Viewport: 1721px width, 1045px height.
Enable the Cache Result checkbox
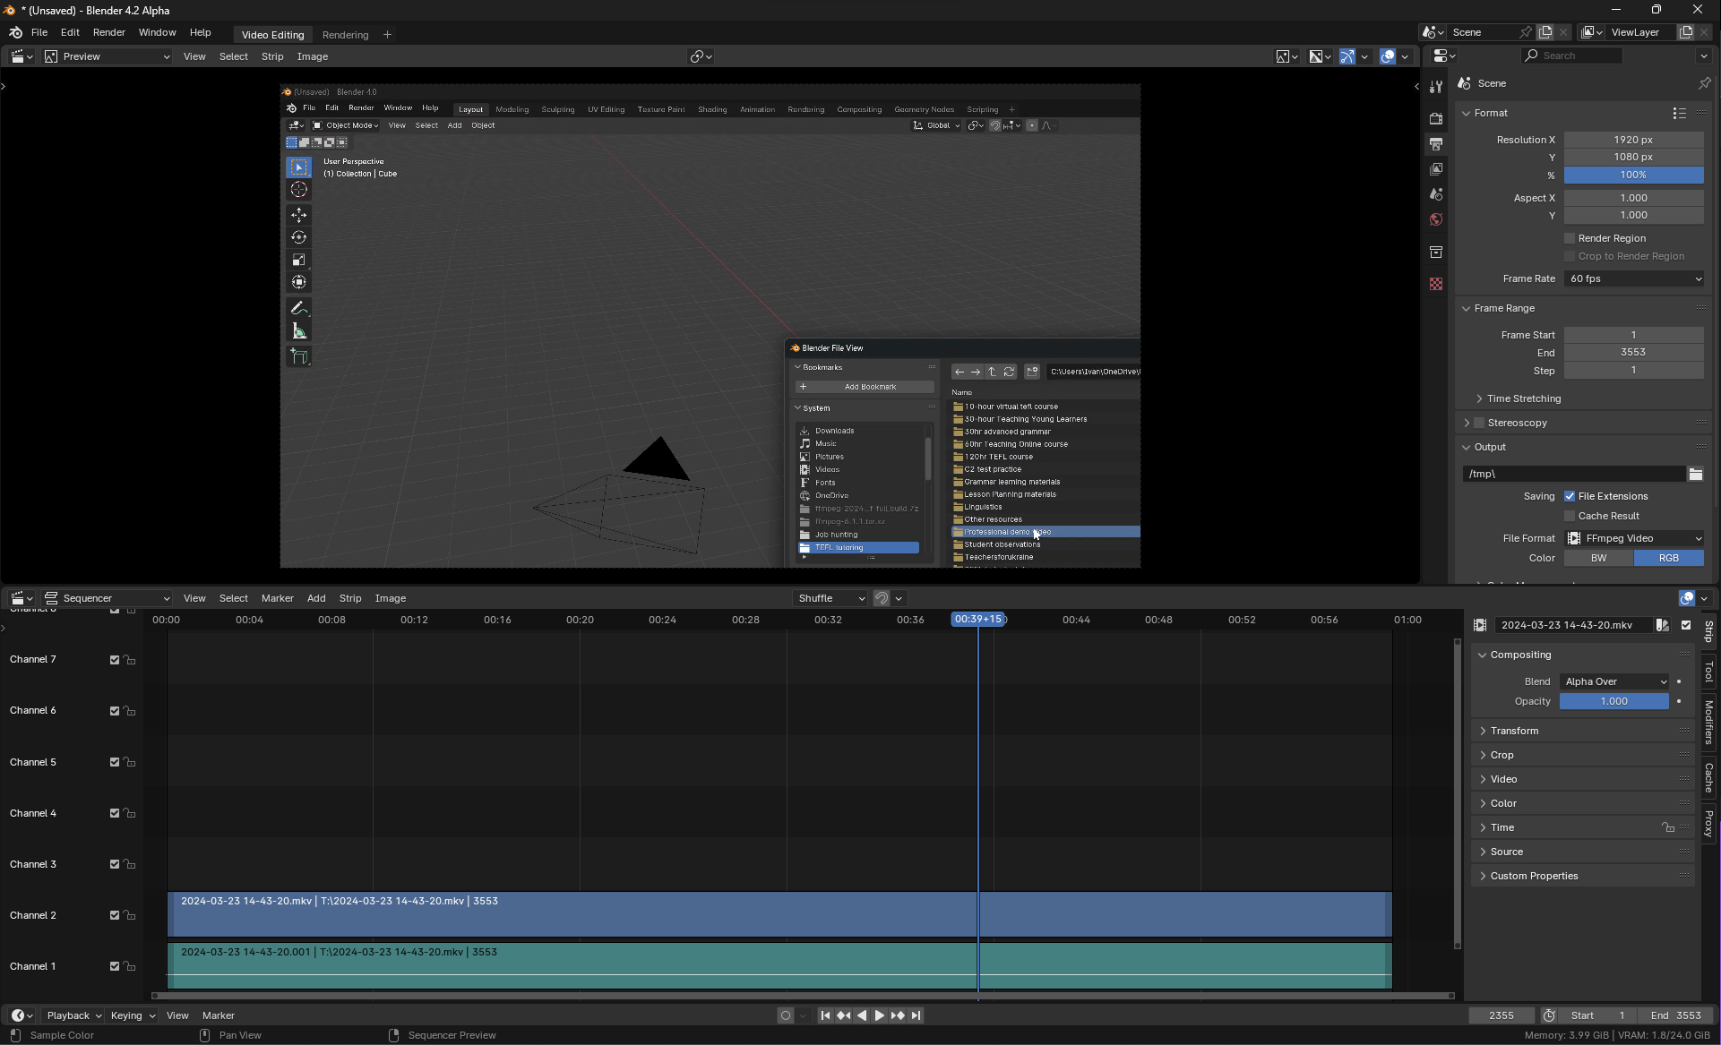point(1570,516)
